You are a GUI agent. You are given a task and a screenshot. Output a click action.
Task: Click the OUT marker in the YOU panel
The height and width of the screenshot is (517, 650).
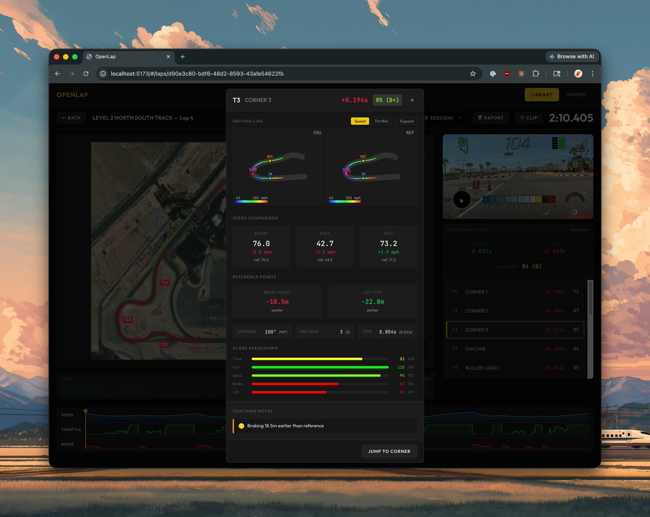click(x=270, y=160)
